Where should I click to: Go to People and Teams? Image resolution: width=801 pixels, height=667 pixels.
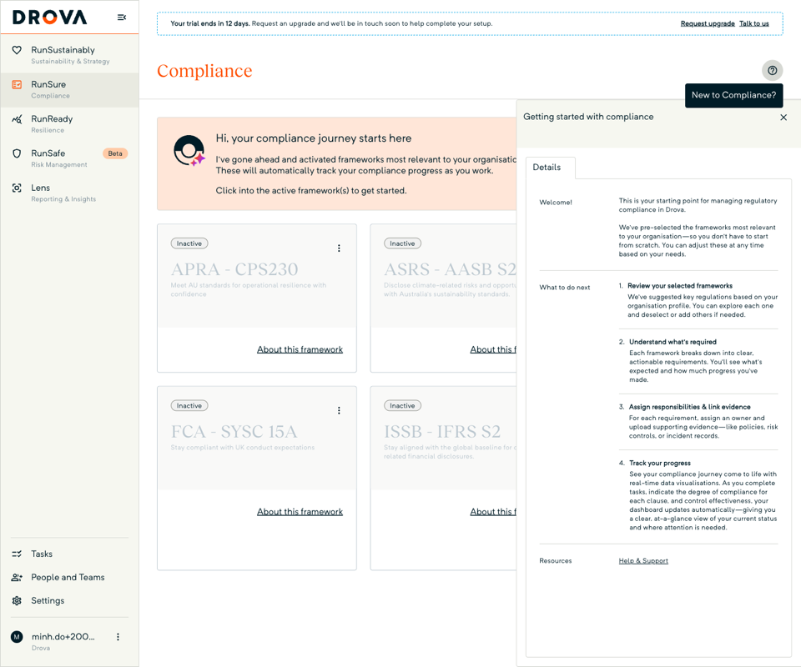(x=69, y=577)
